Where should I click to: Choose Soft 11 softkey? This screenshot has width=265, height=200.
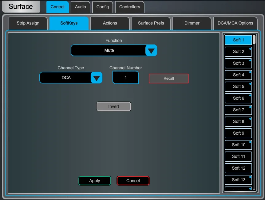[x=238, y=156]
